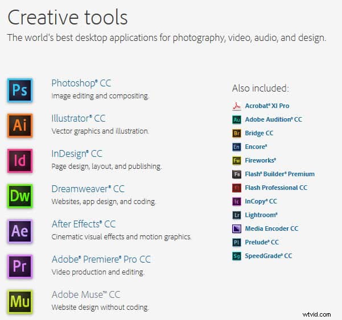Screen dimensions: 342x320
Task: Click the Premiere Pro Pr icon
Action: (20, 267)
